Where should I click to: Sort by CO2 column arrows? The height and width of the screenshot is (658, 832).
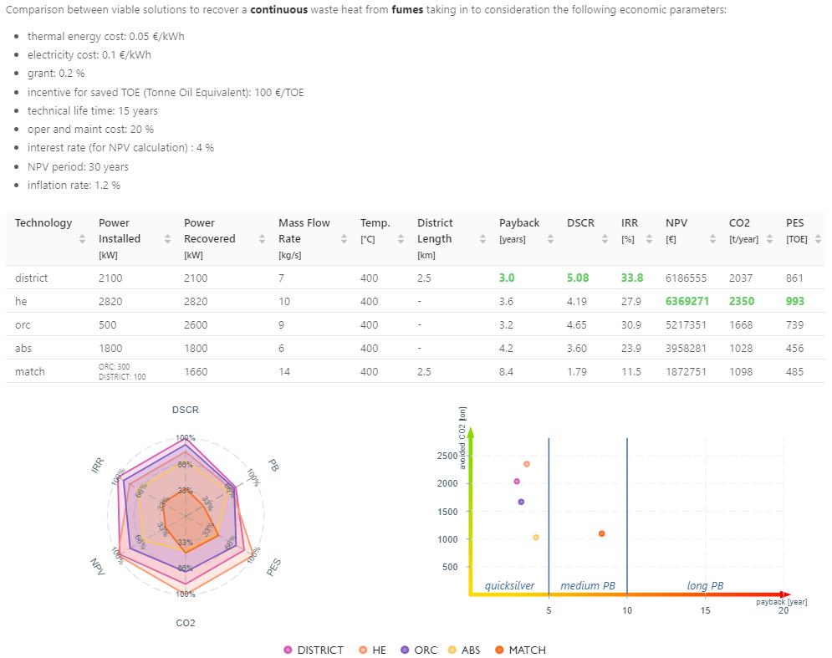(x=770, y=239)
